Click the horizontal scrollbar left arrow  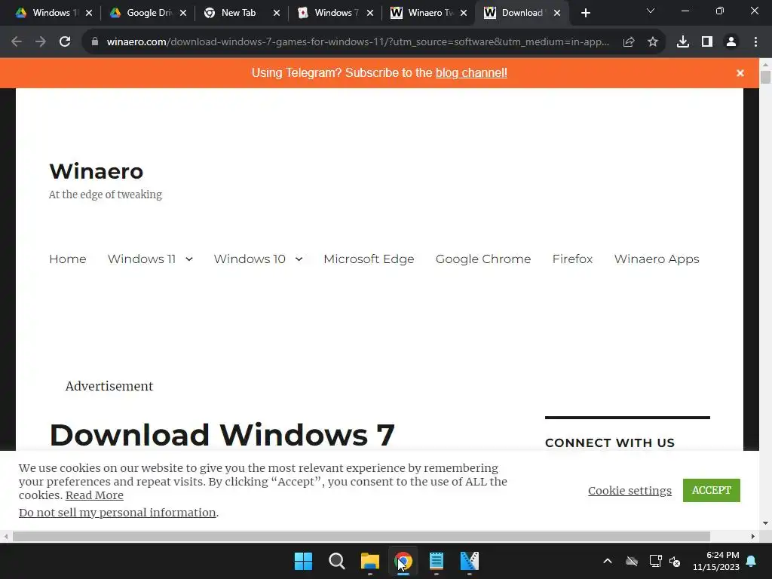5,536
